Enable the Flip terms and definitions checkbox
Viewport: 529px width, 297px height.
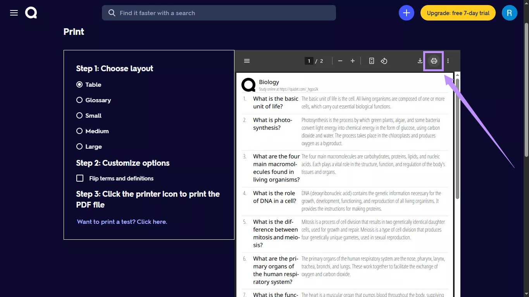coord(80,178)
